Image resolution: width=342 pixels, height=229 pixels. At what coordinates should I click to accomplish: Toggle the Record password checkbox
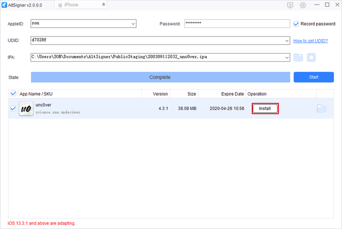pyautogui.click(x=296, y=24)
